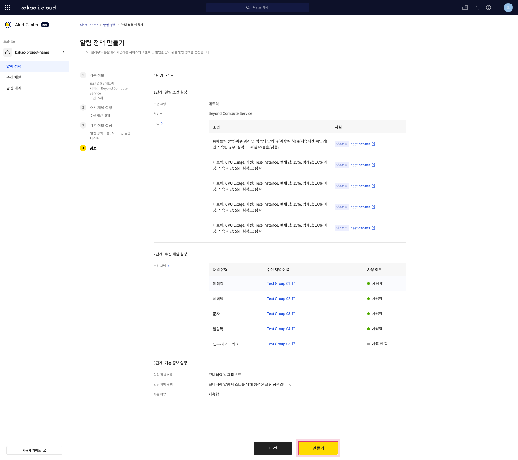Image resolution: width=518 pixels, height=460 pixels.
Task: Click the 메트릭 condition type value
Action: pyautogui.click(x=214, y=104)
